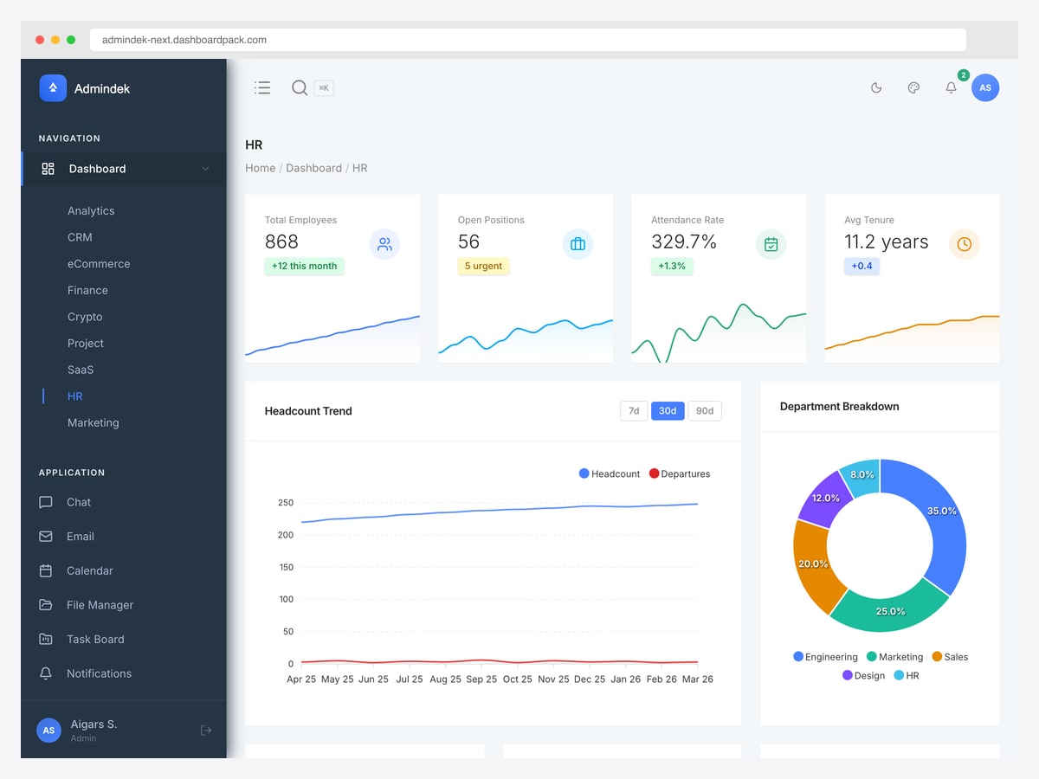Click the Email envelope icon
This screenshot has height=779, width=1039.
[46, 537]
